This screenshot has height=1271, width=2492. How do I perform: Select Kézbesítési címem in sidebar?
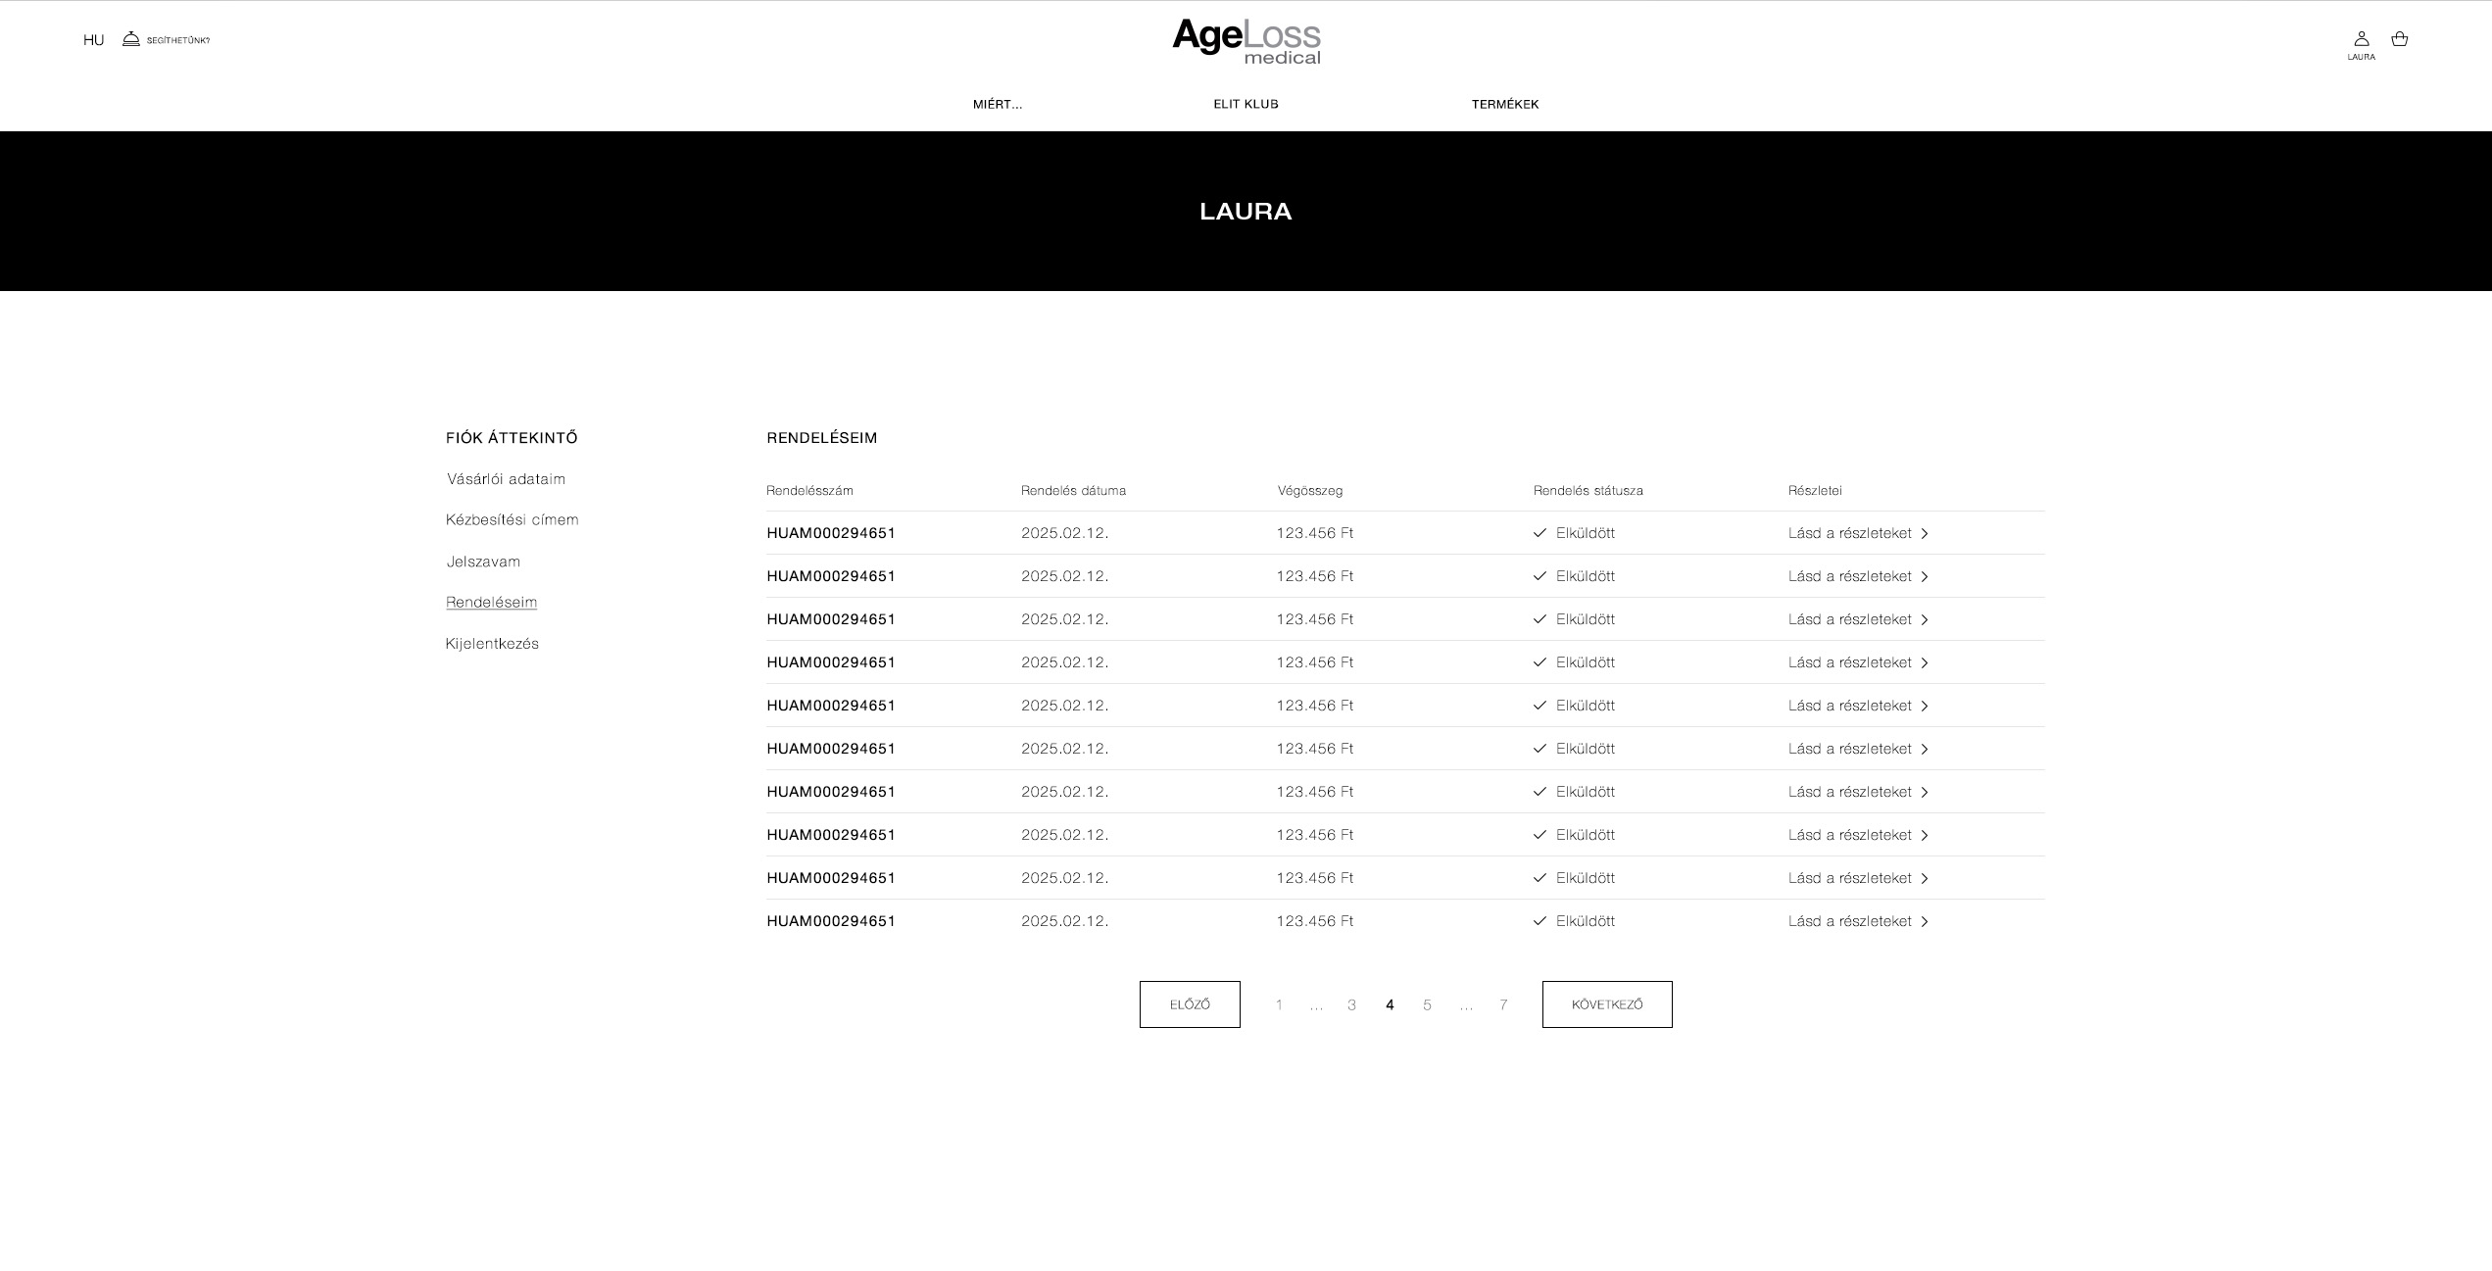512,519
